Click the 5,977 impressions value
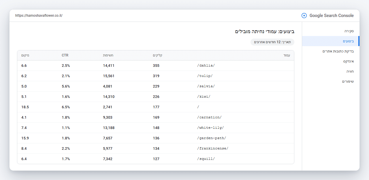The image size is (369, 180). click(108, 149)
